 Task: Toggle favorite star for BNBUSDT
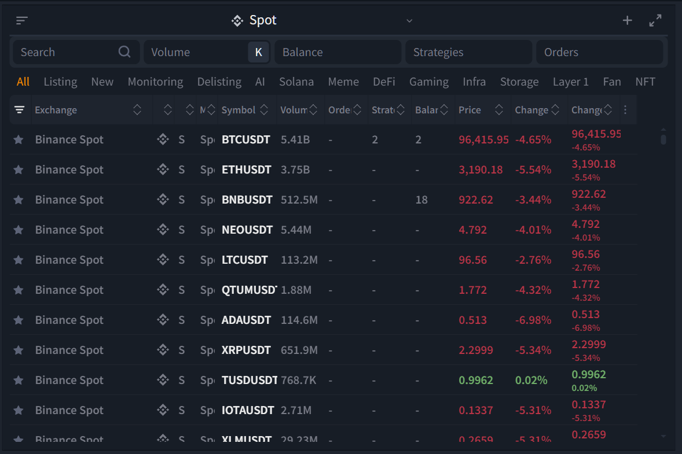[x=19, y=200]
